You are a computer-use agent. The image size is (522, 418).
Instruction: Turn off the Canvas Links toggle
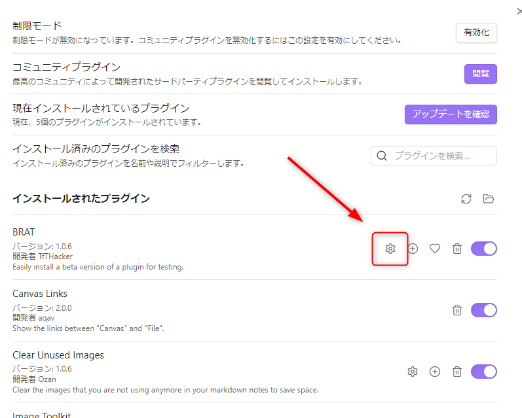pos(484,310)
